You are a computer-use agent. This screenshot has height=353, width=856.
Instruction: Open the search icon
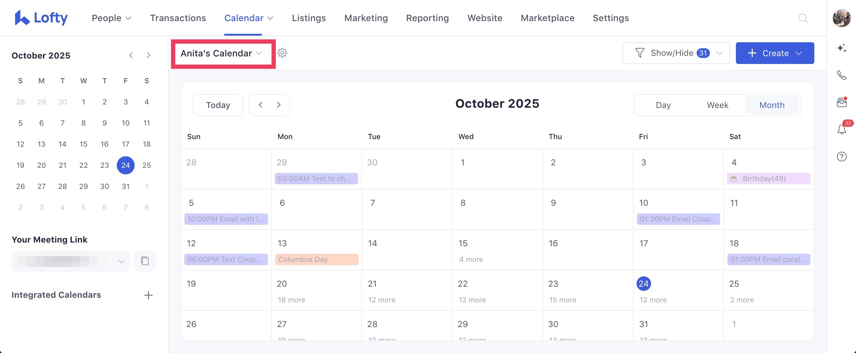[x=803, y=18]
